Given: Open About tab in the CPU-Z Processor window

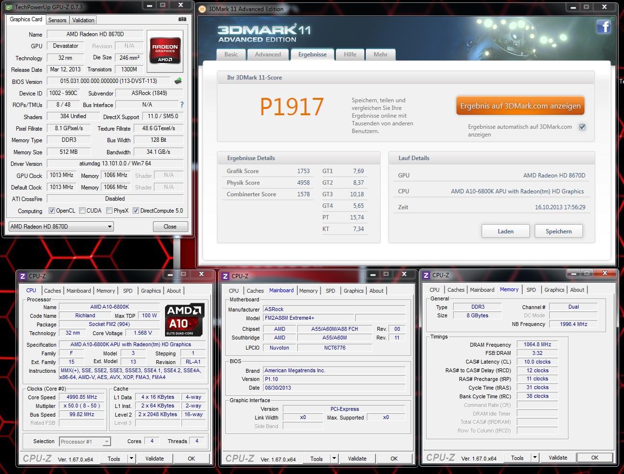Looking at the screenshot, I should (x=174, y=291).
